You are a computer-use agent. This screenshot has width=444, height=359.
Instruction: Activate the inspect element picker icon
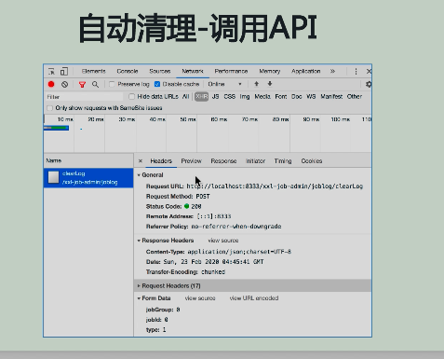(51, 72)
